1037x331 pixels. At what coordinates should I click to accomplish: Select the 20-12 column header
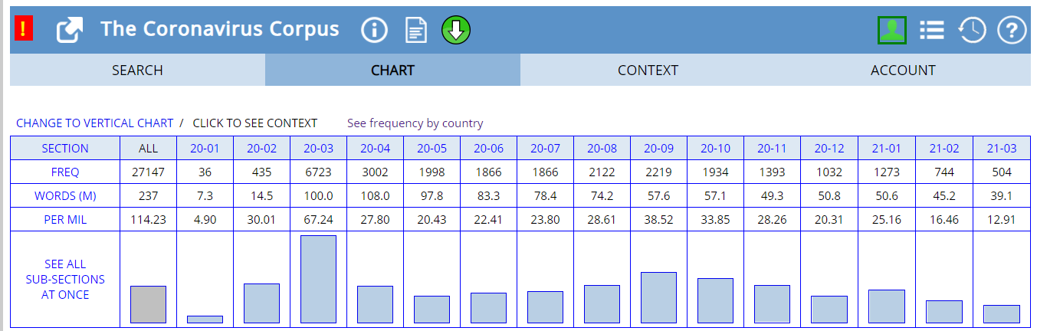829,149
